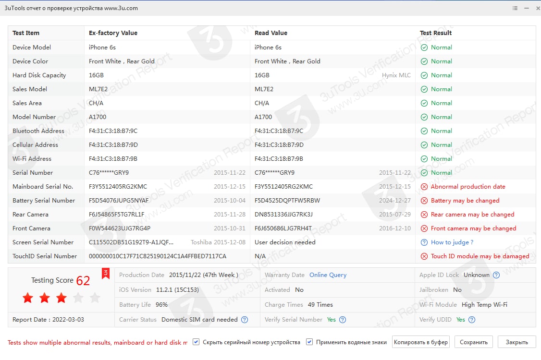Click the 'Hynix MLC' label

396,75
